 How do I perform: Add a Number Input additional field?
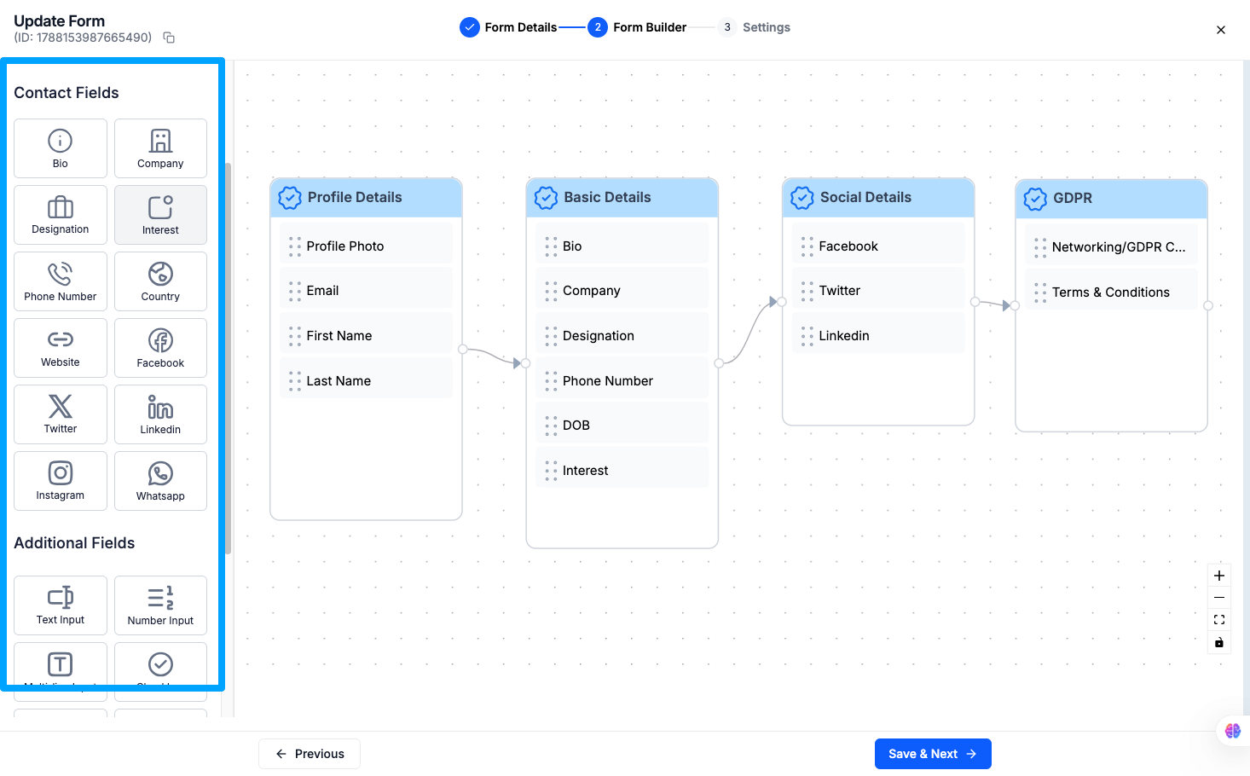[160, 605]
